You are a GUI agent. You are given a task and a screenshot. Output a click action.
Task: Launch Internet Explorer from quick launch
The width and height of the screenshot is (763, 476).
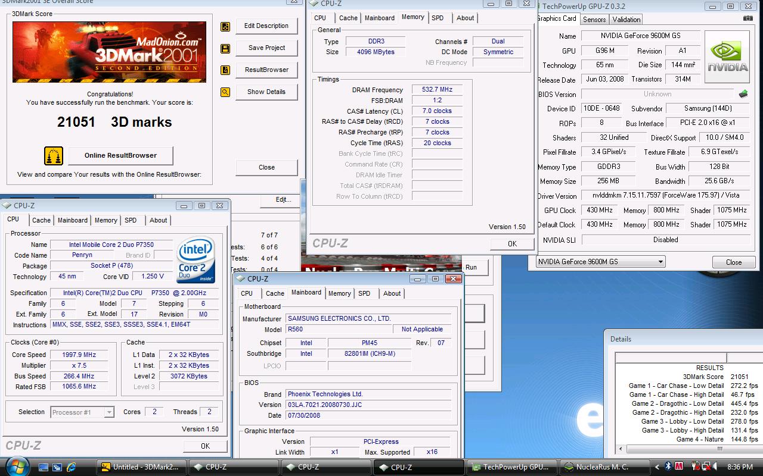pyautogui.click(x=72, y=467)
